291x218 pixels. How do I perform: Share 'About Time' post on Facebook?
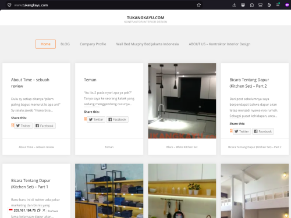click(x=45, y=126)
